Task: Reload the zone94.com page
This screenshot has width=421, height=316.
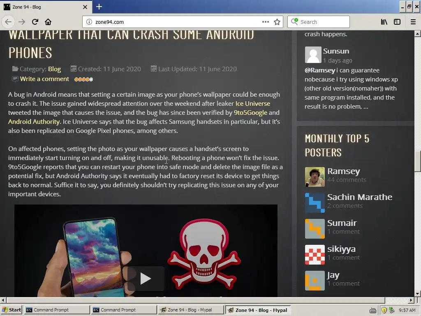Action: 35,22
